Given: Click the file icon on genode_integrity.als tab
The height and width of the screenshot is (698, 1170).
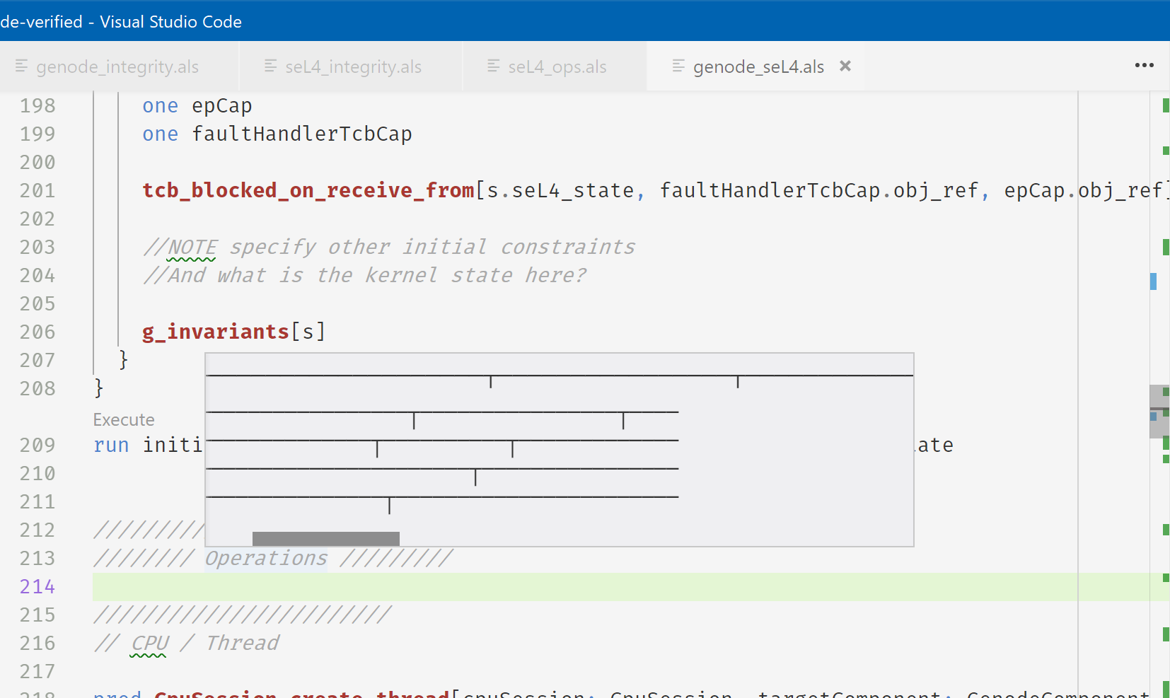Looking at the screenshot, I should tap(23, 66).
